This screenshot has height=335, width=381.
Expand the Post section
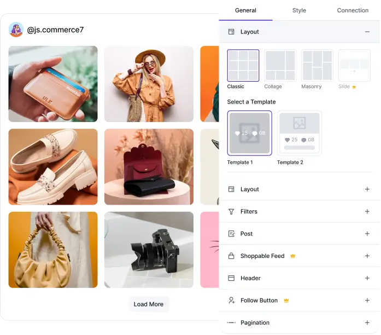coord(367,234)
